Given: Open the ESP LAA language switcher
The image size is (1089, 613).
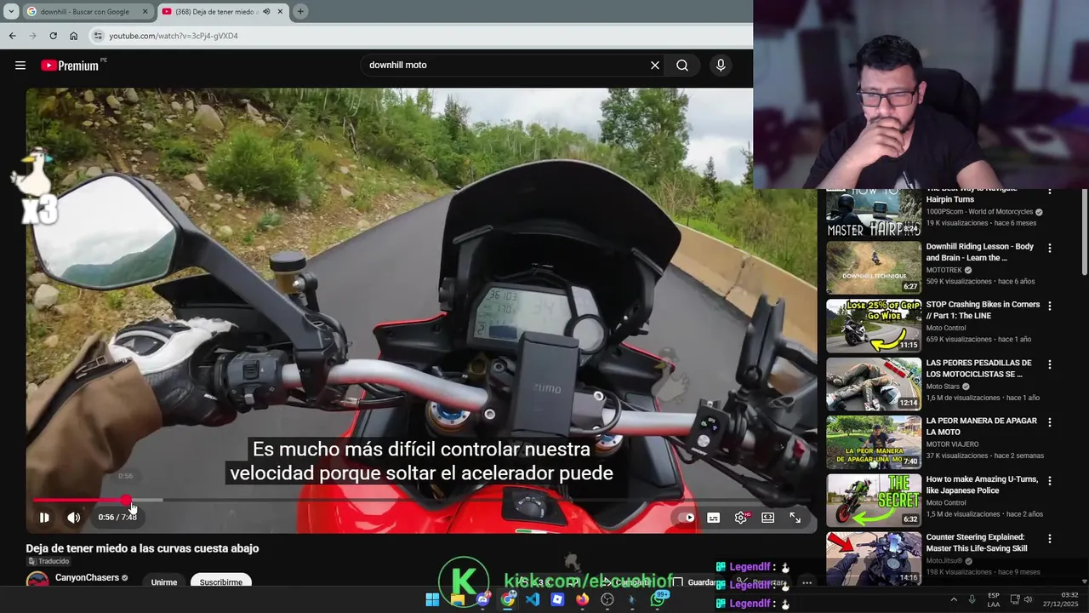Looking at the screenshot, I should tap(994, 599).
